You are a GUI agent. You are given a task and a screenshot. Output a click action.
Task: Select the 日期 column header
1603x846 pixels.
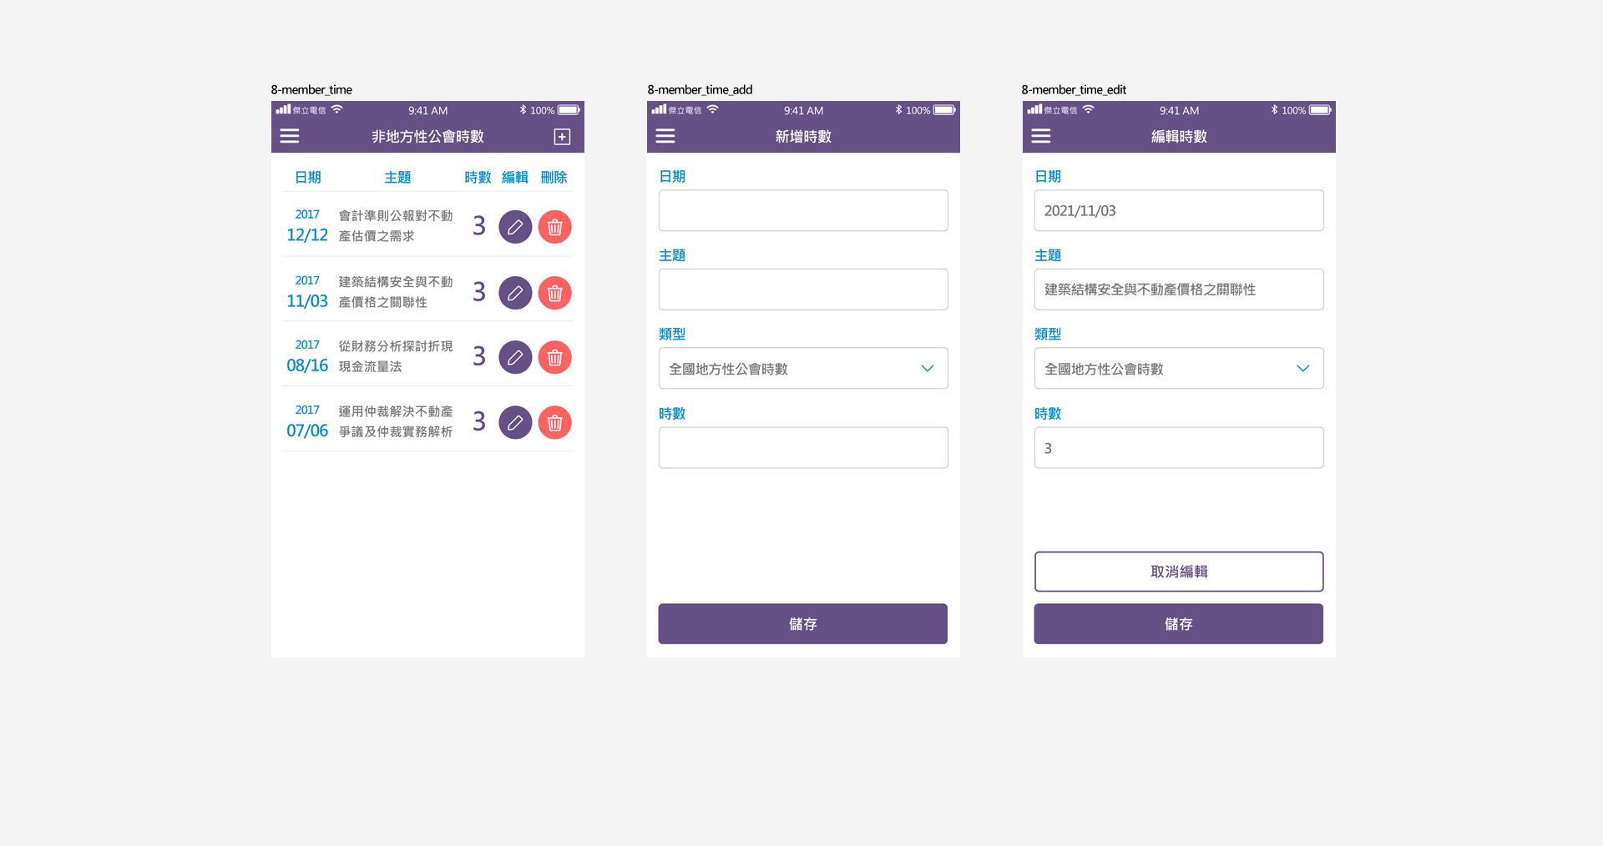point(307,177)
